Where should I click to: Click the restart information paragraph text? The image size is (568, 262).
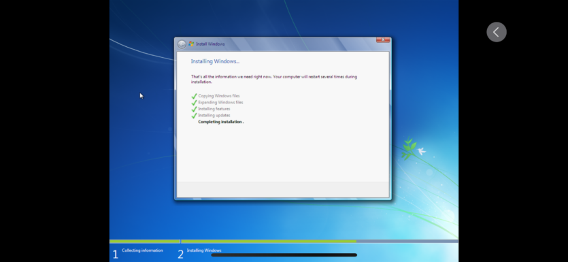tap(274, 80)
